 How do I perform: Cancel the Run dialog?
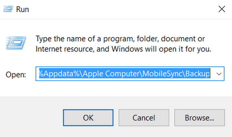click(x=144, y=118)
